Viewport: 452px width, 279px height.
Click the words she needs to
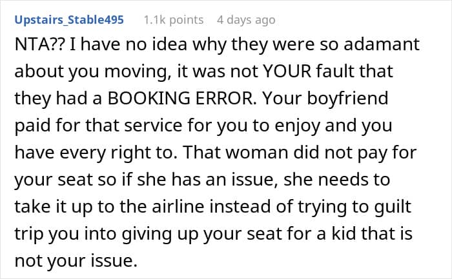pos(336,180)
